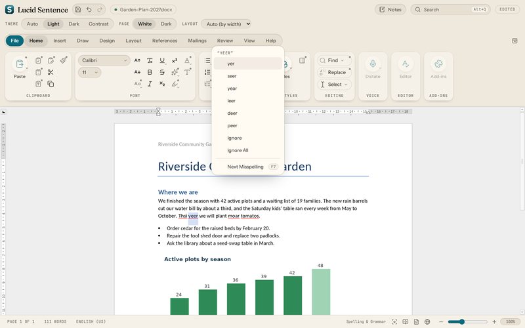This screenshot has height=328, width=525.
Task: Click the text effects sparkle icon
Action: (x=175, y=72)
